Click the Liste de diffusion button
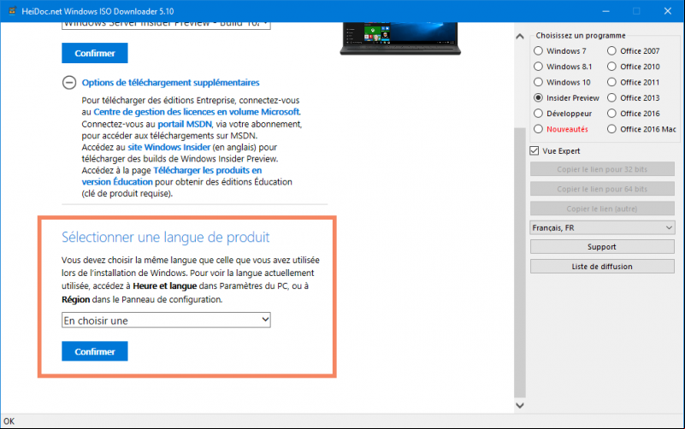685x429 pixels. [602, 267]
